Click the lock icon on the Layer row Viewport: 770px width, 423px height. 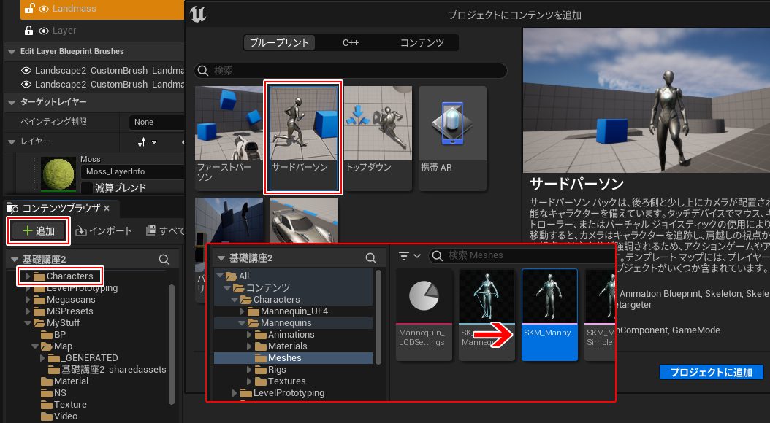tap(29, 31)
